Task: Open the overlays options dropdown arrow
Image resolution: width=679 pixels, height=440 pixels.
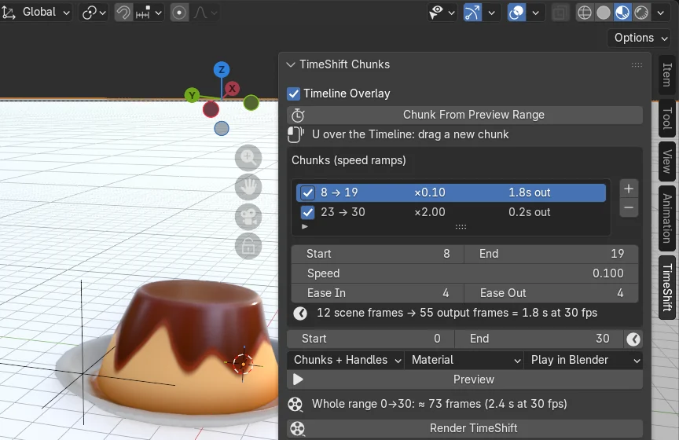Action: tap(536, 13)
